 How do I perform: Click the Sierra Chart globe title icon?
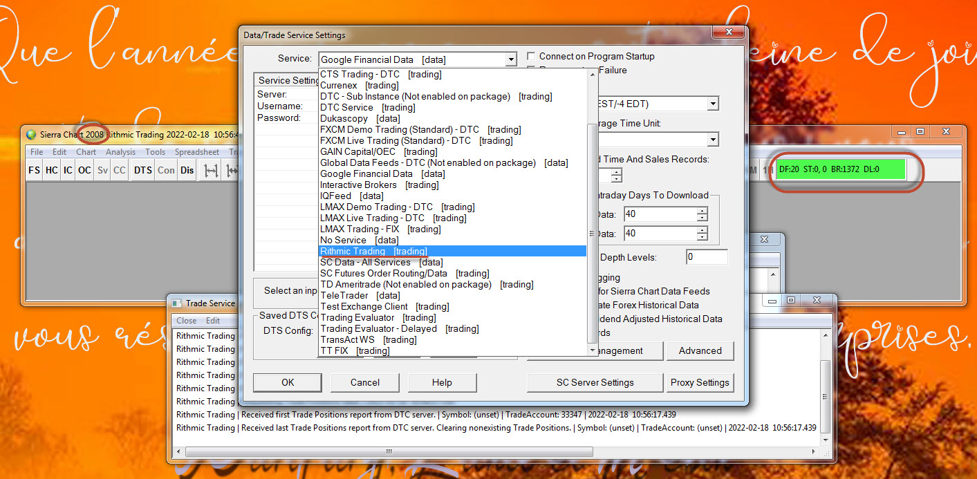(x=31, y=133)
